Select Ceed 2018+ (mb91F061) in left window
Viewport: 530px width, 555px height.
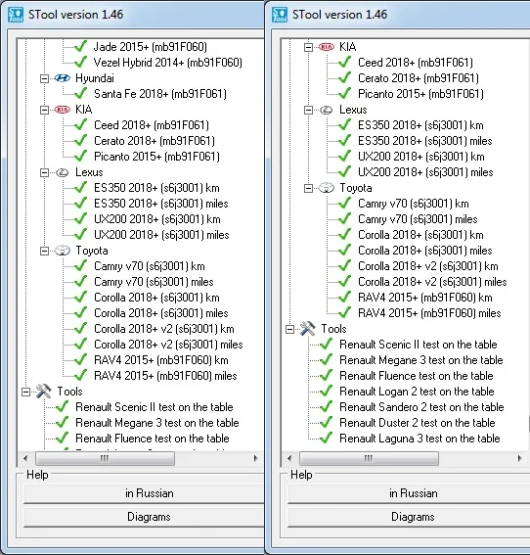(x=152, y=125)
